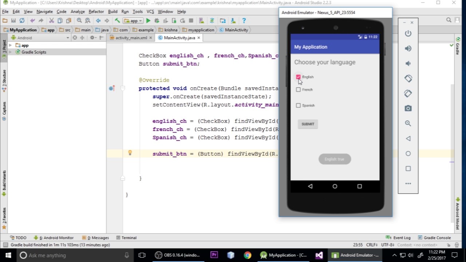Viewport: 466px width, 262px height.
Task: Expand the app module tree node
Action: [x=11, y=45]
